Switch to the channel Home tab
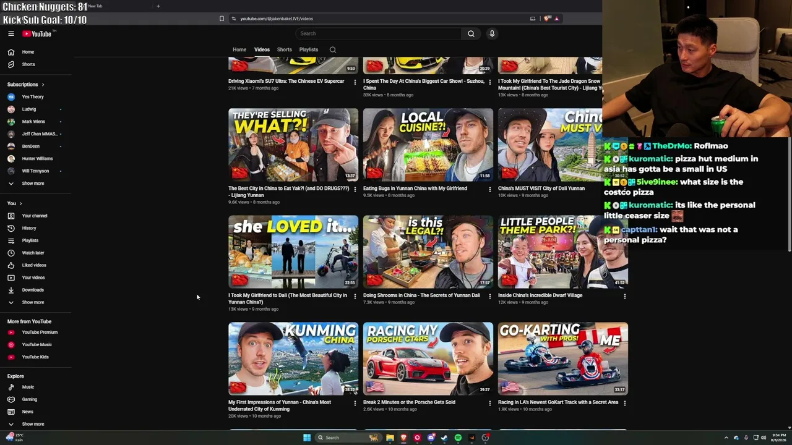 pyautogui.click(x=239, y=50)
